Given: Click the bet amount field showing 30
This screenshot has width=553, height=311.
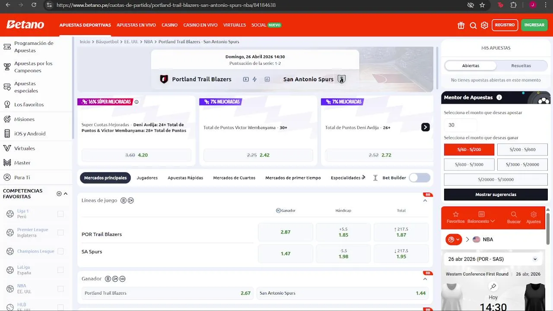Looking at the screenshot, I should click(460, 125).
